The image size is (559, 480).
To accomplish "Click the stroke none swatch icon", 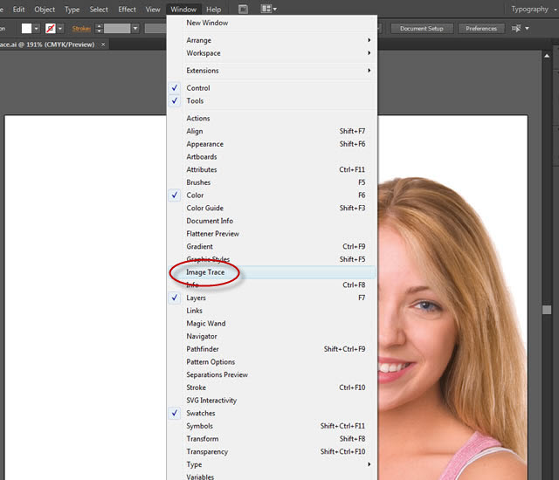I will [51, 29].
